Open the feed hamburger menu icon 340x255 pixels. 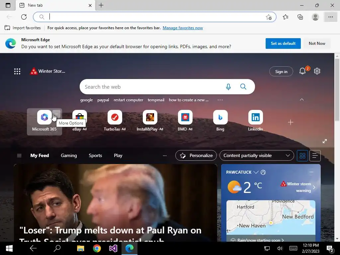point(19,155)
